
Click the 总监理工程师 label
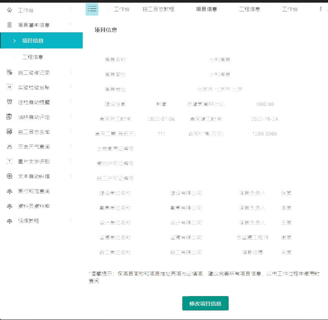tap(253, 238)
